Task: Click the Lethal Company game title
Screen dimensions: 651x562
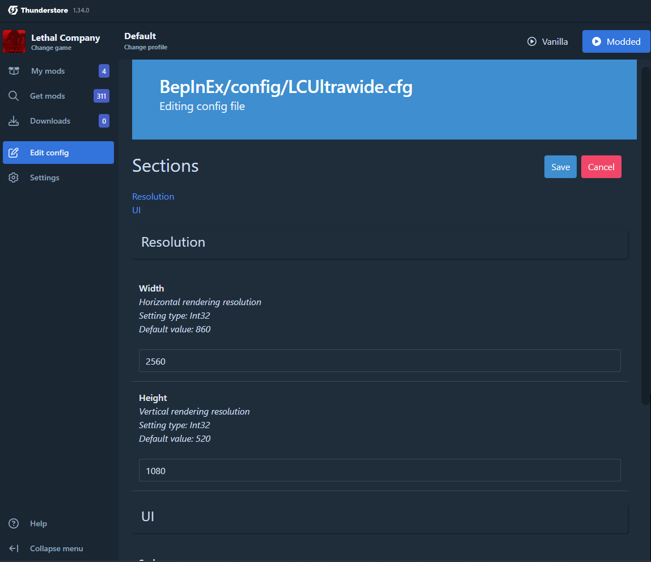Action: [66, 38]
